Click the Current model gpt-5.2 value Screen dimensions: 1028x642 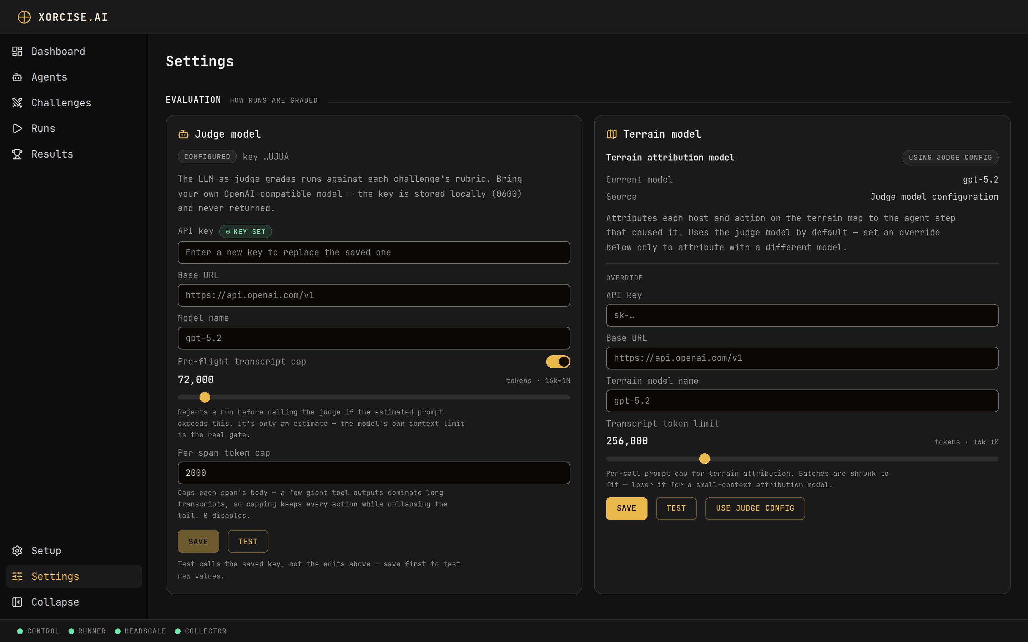pyautogui.click(x=981, y=180)
